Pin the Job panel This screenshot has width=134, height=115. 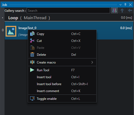coord(125,5)
